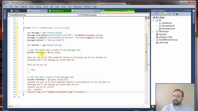Open the Window menu
This screenshot has width=198, height=111.
87,7
